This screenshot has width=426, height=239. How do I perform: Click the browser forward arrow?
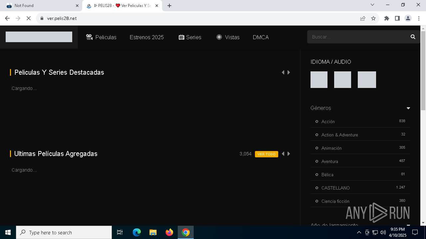[18, 18]
